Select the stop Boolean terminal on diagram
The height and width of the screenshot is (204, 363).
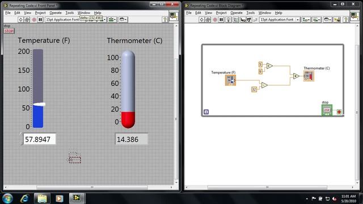coord(327,110)
